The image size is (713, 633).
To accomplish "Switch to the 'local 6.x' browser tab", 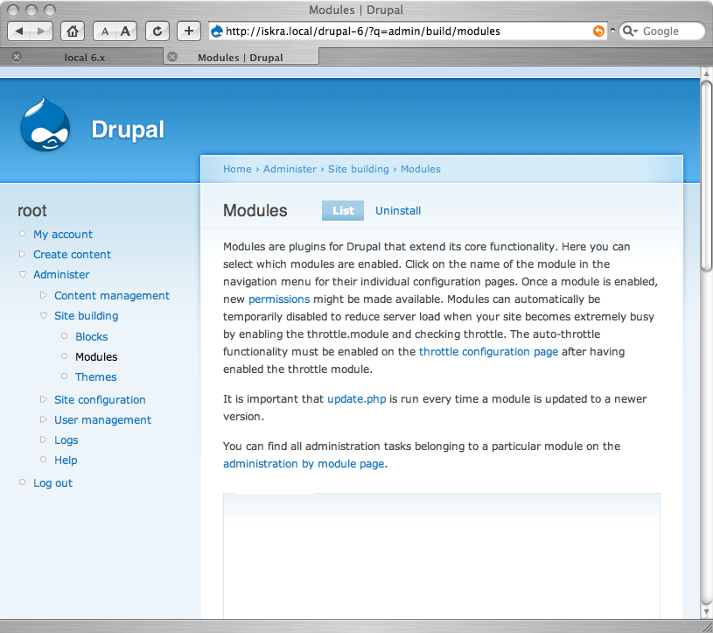I will point(84,57).
